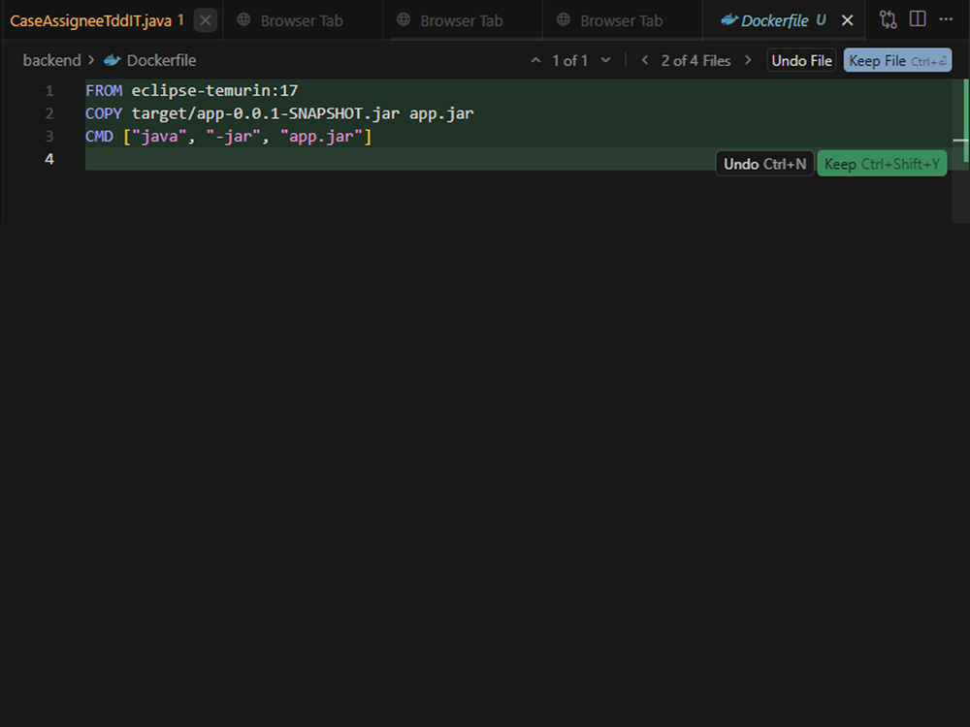Screen dimensions: 970x727
Task: Switch to the second Browser Tab
Action: tap(462, 20)
